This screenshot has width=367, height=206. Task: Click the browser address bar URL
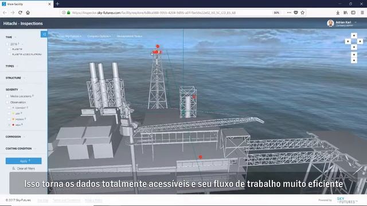tap(154, 13)
